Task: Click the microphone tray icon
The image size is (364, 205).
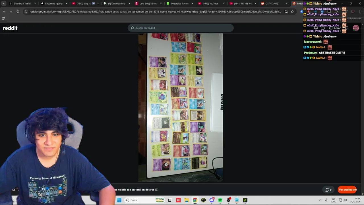Action: coord(326,200)
